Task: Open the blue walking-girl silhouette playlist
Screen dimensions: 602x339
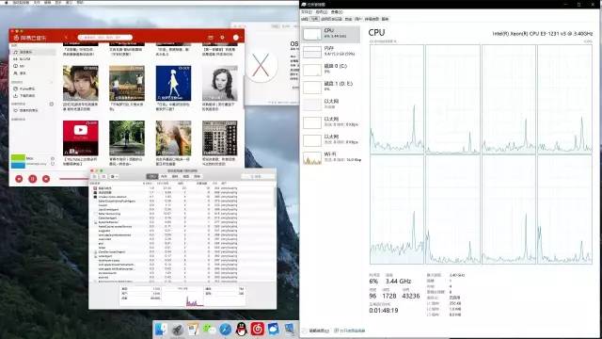Action: (173, 84)
